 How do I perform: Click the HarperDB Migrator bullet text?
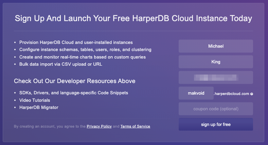pyautogui.click(x=39, y=108)
